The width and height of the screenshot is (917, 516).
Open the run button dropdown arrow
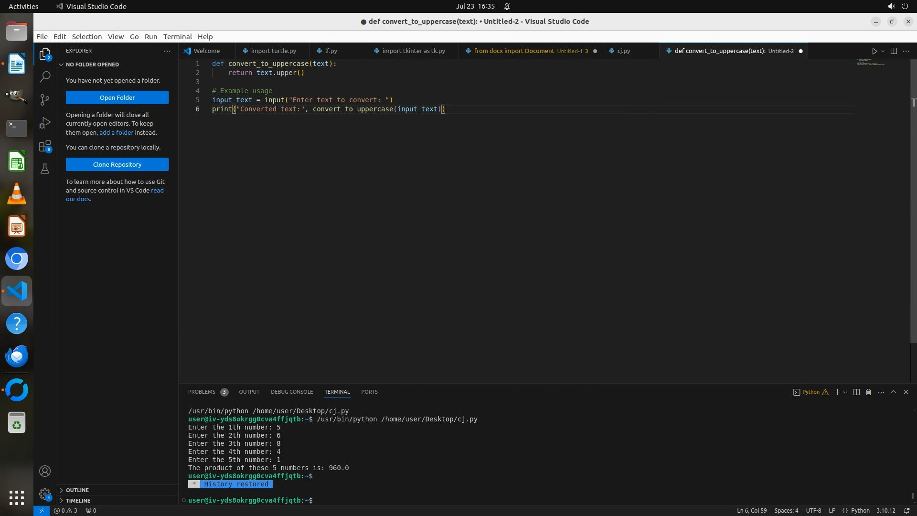click(883, 51)
